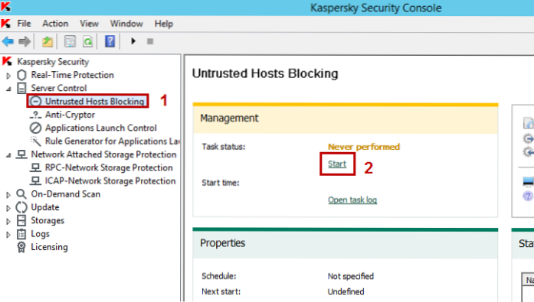Click the Open task log link

[352, 200]
